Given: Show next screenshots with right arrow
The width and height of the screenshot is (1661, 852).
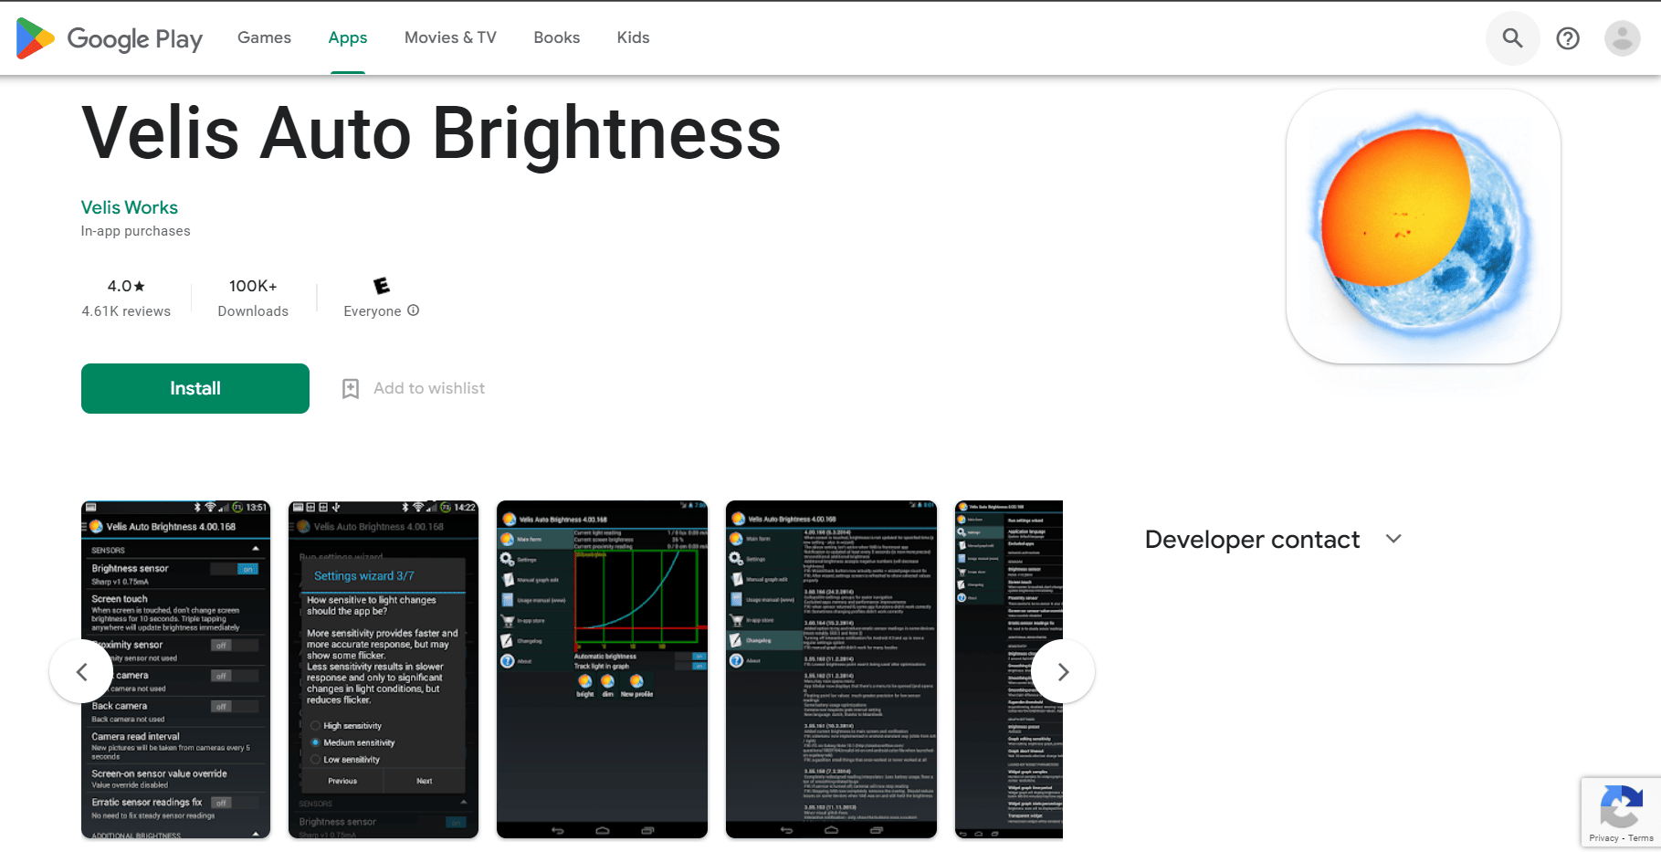Looking at the screenshot, I should pyautogui.click(x=1063, y=671).
